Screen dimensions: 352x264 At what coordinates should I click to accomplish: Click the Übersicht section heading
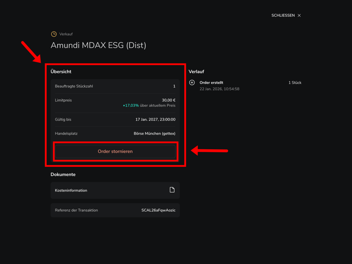click(x=61, y=72)
